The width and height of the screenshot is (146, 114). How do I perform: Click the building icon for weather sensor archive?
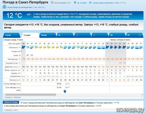(x=4, y=7)
